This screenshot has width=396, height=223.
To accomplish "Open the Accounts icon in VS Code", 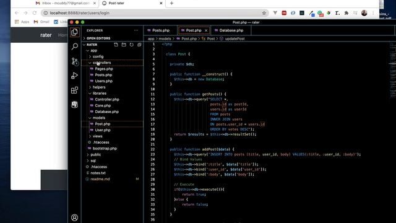I will click(x=74, y=217).
